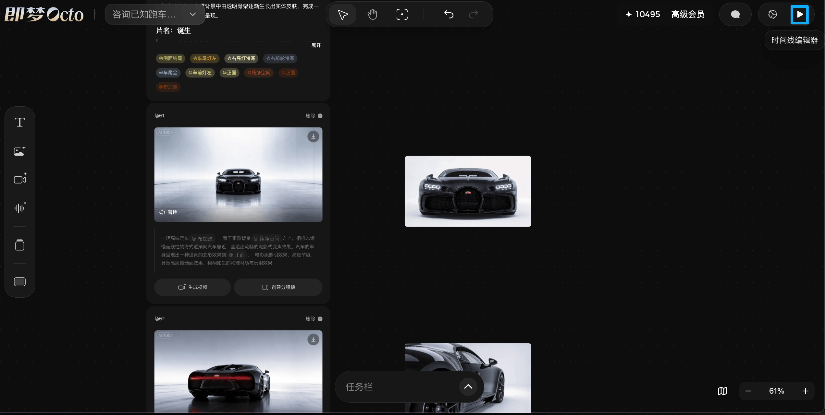Open the settings gear icon
Image resolution: width=825 pixels, height=415 pixels.
[x=772, y=14]
